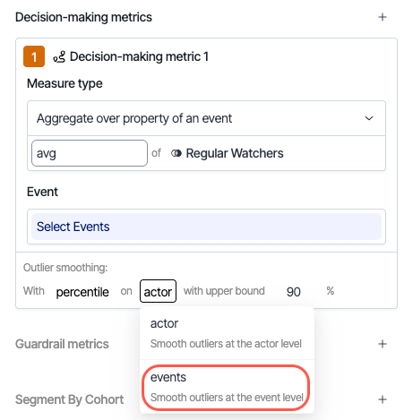The height and width of the screenshot is (420, 404).
Task: Click the avg aggregation input field
Action: pyautogui.click(x=90, y=153)
